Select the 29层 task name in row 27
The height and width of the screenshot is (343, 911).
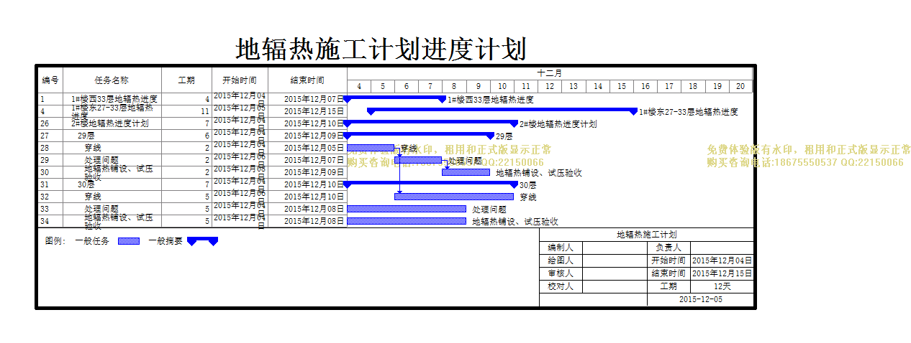[86, 136]
